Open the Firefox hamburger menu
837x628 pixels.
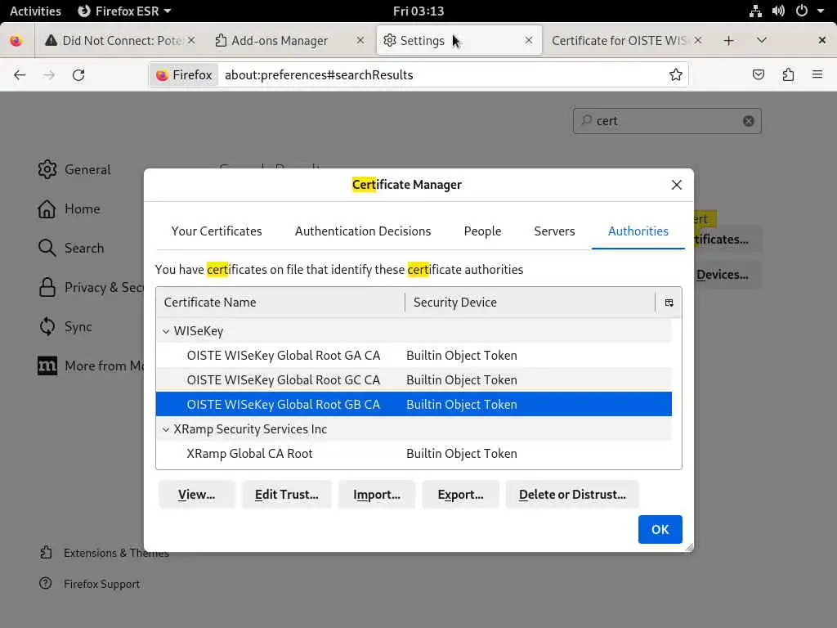click(x=817, y=74)
